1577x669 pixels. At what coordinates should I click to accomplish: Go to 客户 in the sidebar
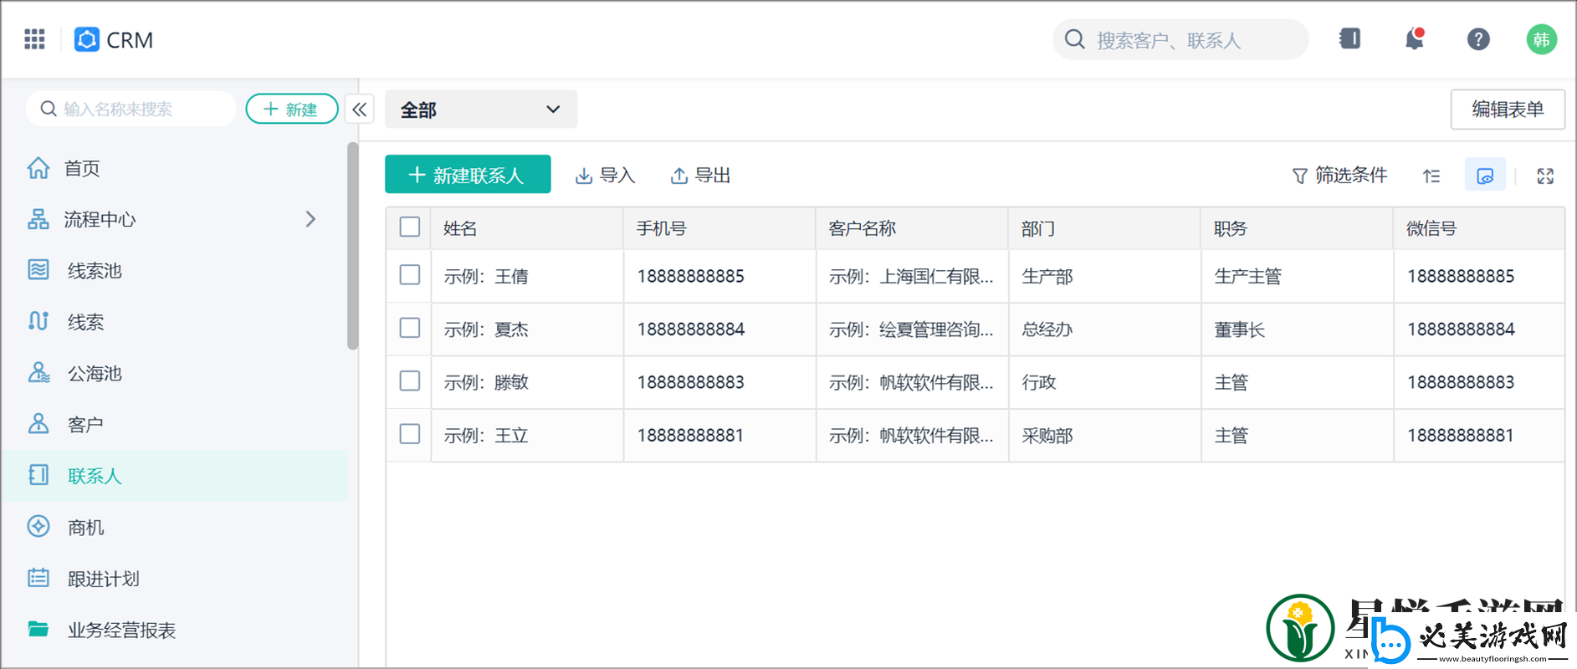click(85, 425)
